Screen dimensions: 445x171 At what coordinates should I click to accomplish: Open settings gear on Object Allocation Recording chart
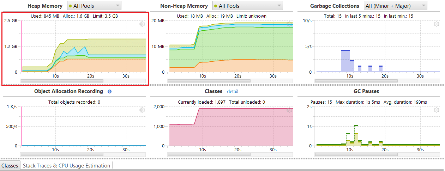pos(142,110)
